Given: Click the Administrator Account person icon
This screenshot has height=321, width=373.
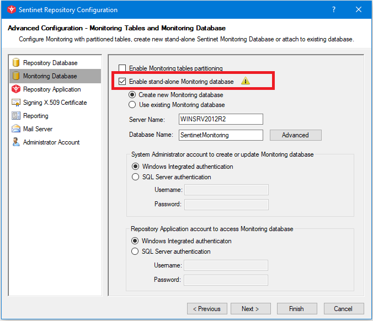Looking at the screenshot, I should (x=16, y=142).
